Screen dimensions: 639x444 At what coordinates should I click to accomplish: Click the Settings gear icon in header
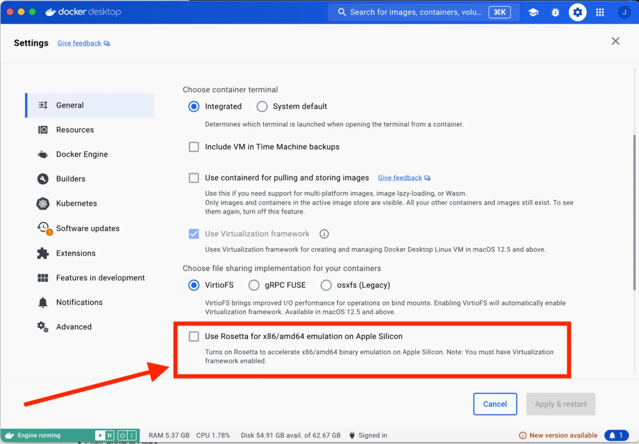577,12
